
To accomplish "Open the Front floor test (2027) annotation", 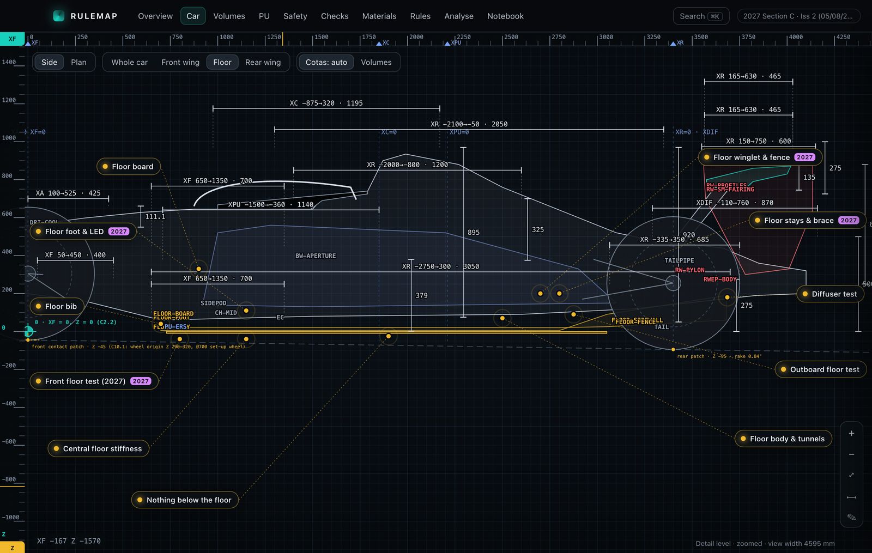I will (x=94, y=381).
